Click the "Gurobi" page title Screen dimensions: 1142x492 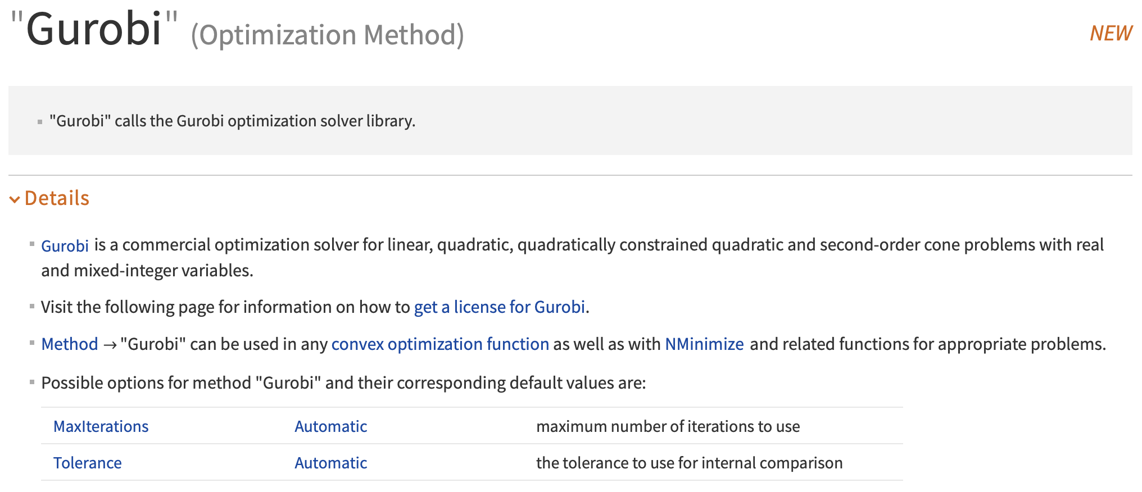pyautogui.click(x=94, y=29)
